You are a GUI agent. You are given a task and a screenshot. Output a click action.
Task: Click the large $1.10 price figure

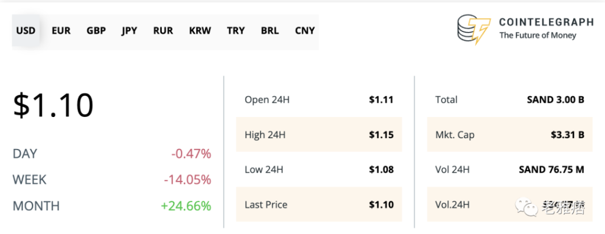coord(53,105)
